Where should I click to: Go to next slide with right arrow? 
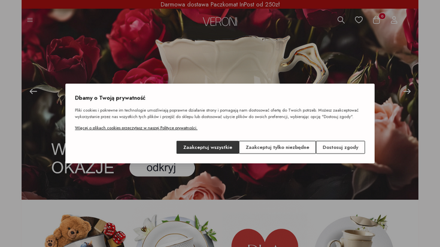(x=407, y=92)
